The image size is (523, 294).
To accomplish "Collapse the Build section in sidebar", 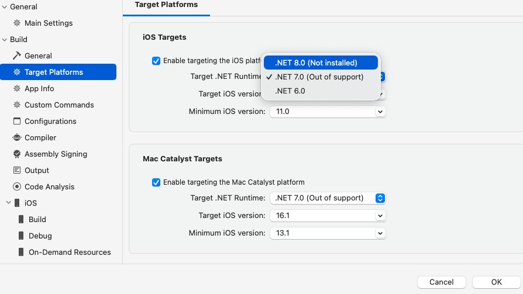I will tap(5, 40).
